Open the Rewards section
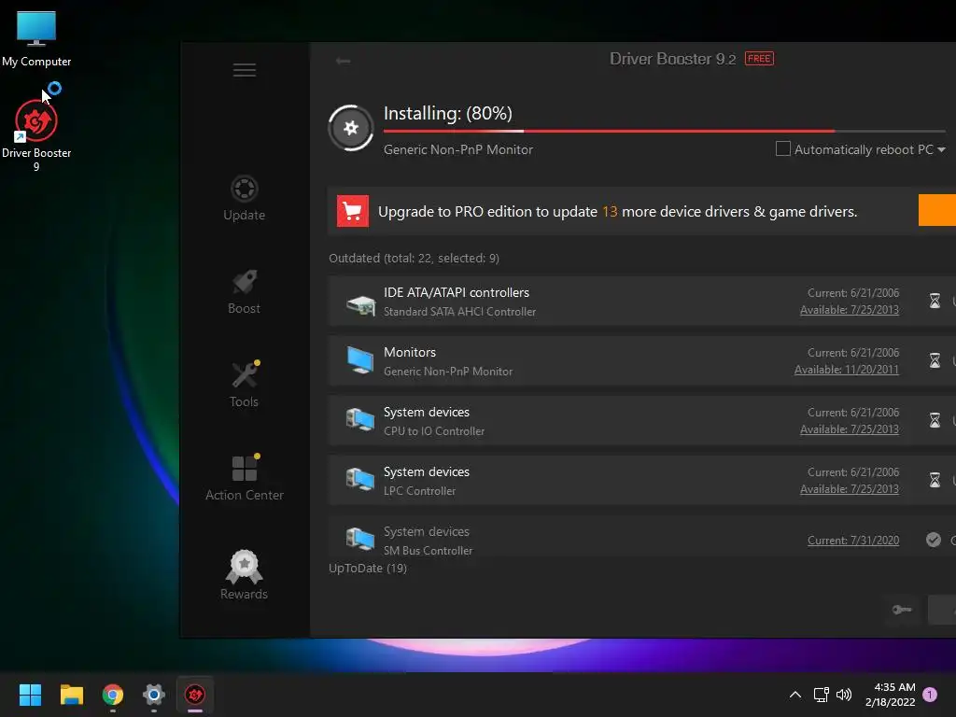The width and height of the screenshot is (956, 717). 244,575
